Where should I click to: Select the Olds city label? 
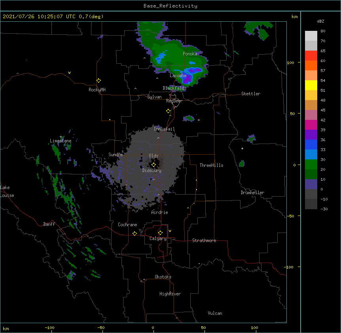153,156
